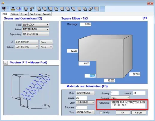Open the Throat seam dropdown showing PITTSBURGH
Viewport: 155px width, 121px height.
coord(36,29)
